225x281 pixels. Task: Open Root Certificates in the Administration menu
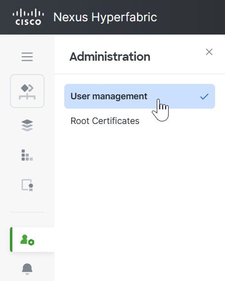click(105, 121)
